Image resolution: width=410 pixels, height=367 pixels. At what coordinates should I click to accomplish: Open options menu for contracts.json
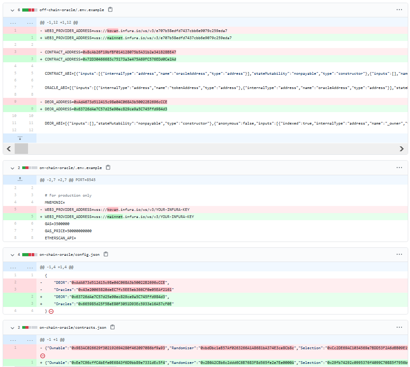[399, 327]
